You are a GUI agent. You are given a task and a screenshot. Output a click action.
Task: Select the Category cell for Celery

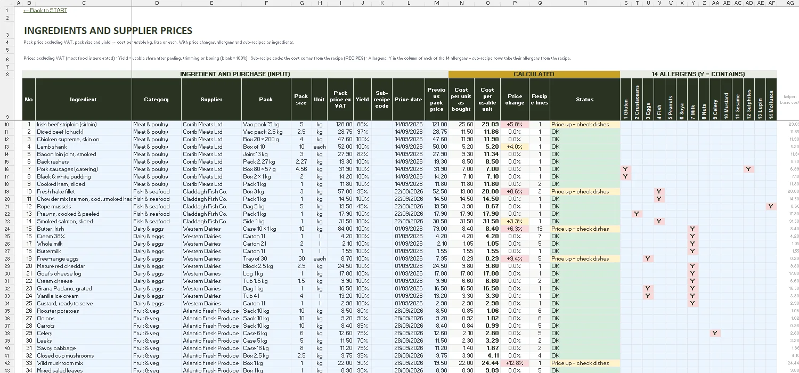pyautogui.click(x=157, y=333)
